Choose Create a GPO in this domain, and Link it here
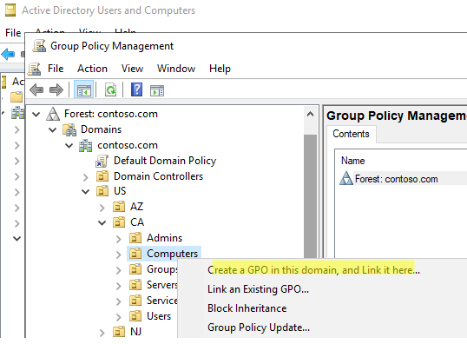 click(x=313, y=270)
